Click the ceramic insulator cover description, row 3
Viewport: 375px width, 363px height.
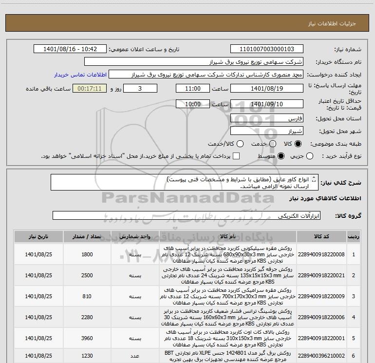tap(228, 296)
